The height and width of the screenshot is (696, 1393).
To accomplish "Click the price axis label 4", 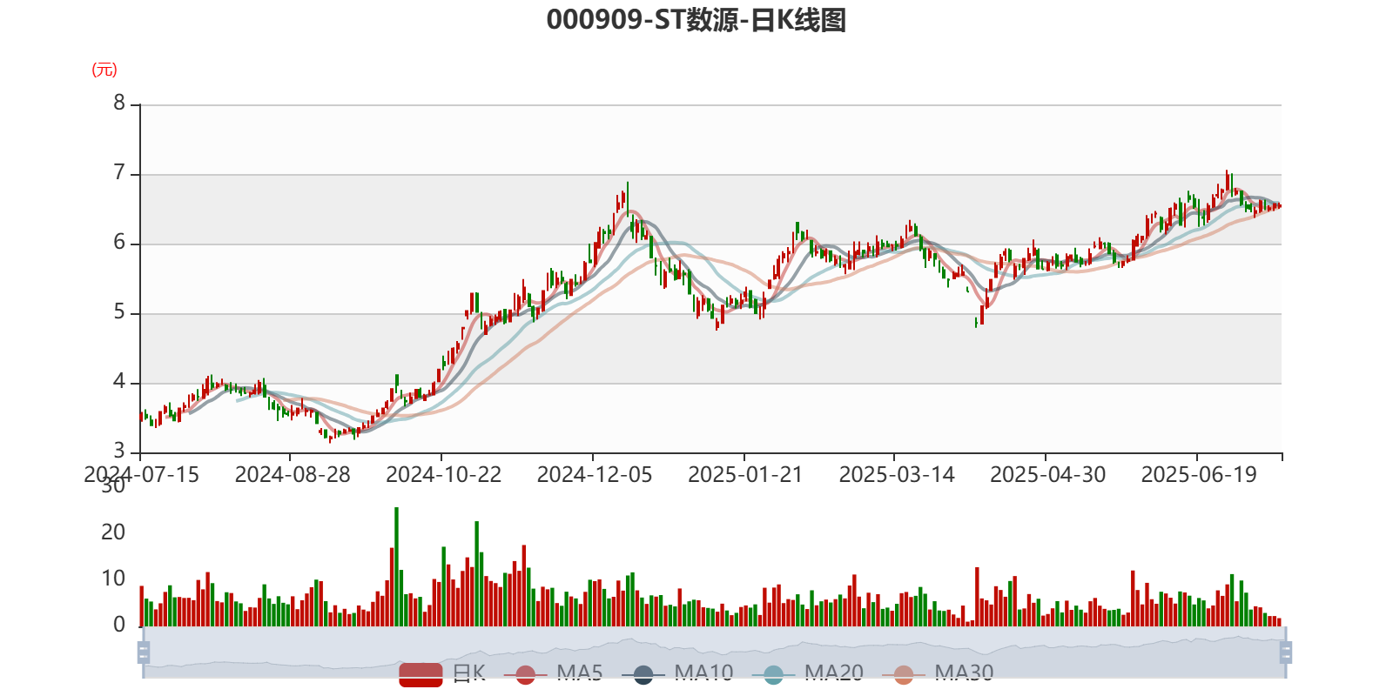I will [119, 382].
